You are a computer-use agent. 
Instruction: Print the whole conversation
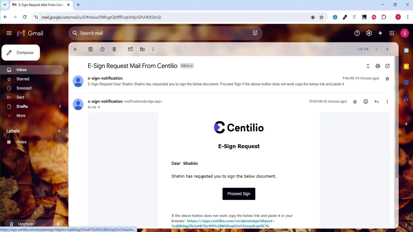pyautogui.click(x=378, y=66)
